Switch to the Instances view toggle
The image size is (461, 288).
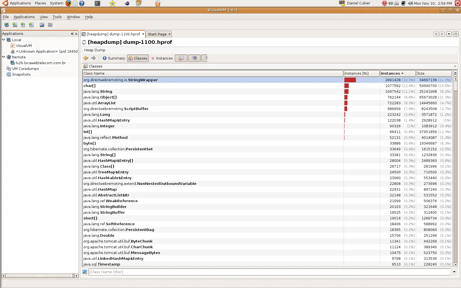[162, 58]
